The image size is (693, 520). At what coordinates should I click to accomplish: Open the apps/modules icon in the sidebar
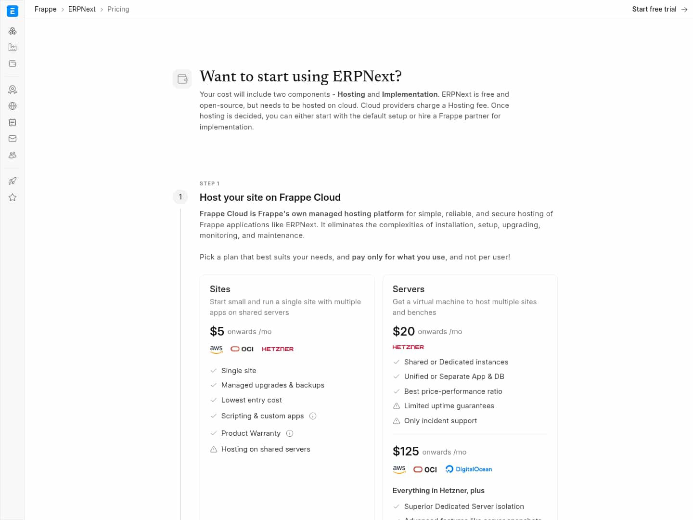coord(13,31)
